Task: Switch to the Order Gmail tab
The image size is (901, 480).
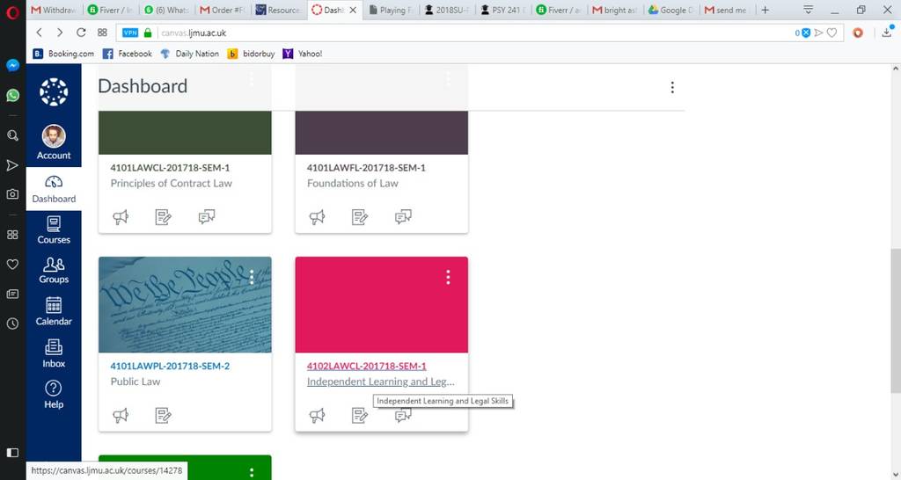Action: 223,10
